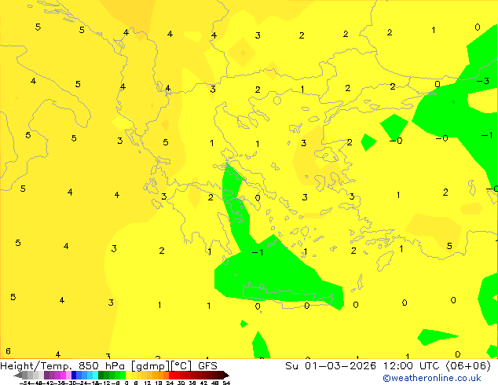
Task: Click the gray left arrow cap of the legend
Action: pyautogui.click(x=18, y=375)
